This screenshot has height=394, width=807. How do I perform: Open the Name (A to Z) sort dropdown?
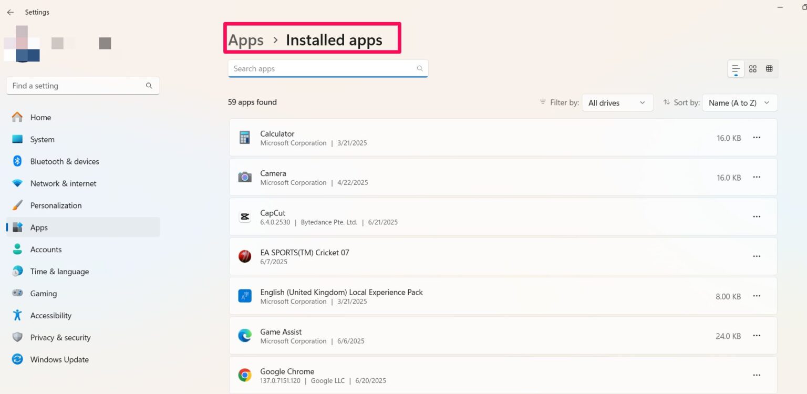click(x=739, y=102)
